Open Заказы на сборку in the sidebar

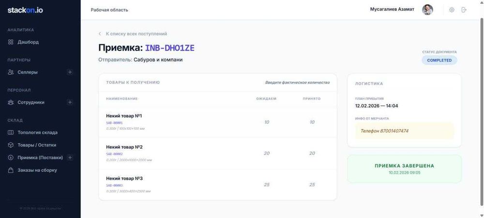tap(37, 170)
